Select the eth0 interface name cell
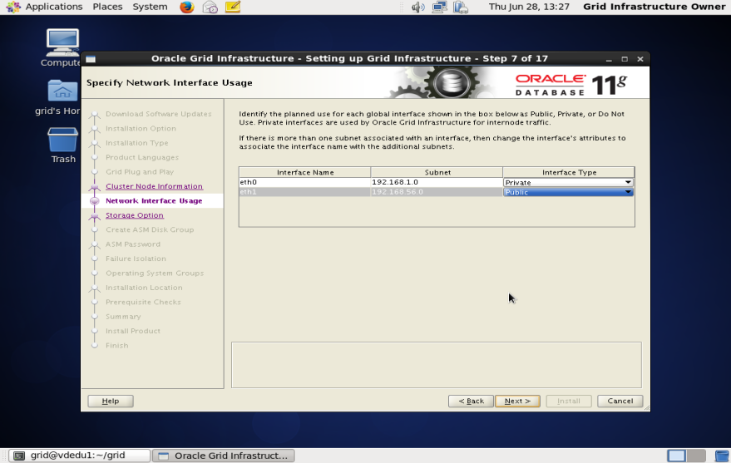The width and height of the screenshot is (731, 463). pos(305,182)
